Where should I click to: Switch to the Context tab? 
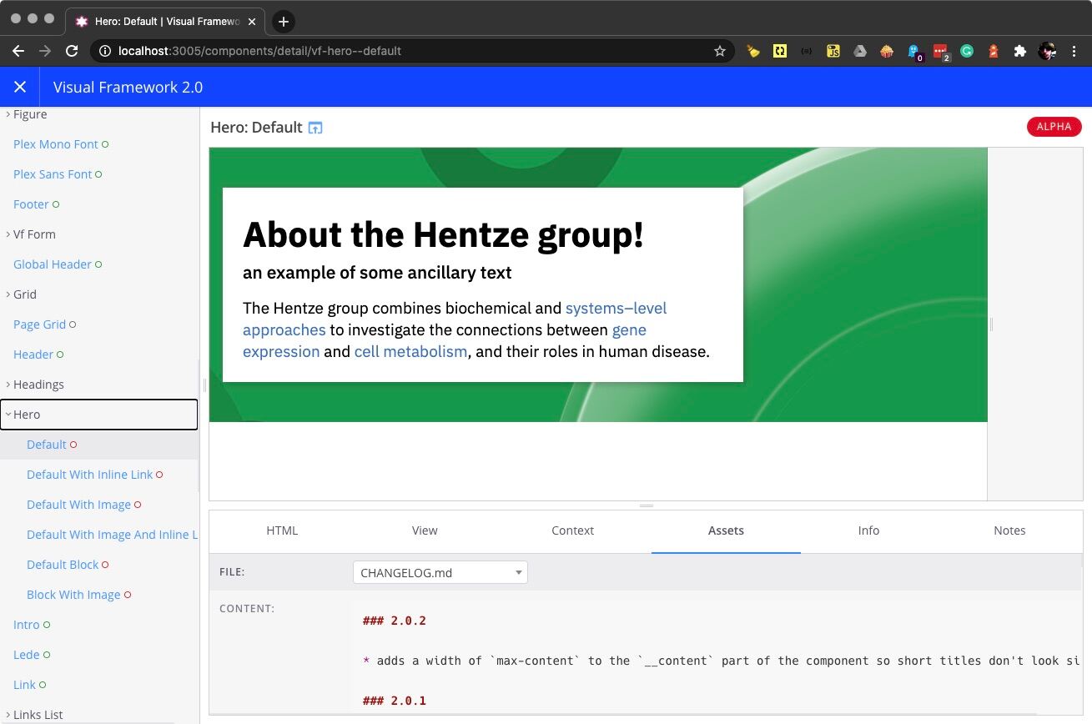tap(572, 530)
